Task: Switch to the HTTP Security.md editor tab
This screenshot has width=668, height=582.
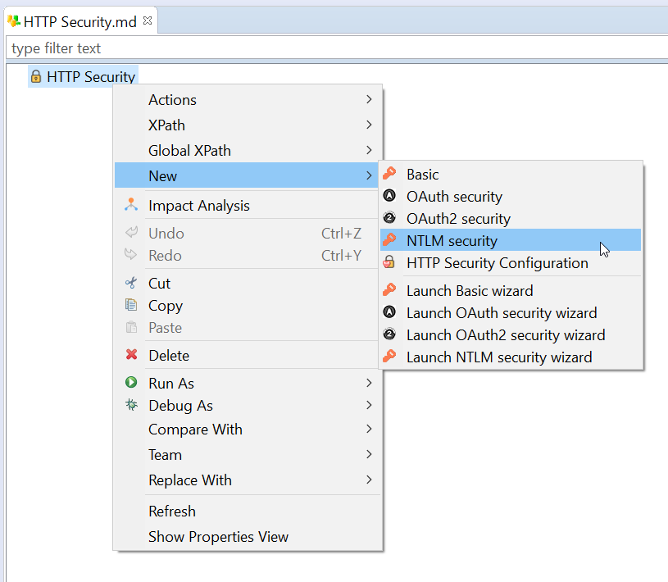Action: click(x=80, y=21)
